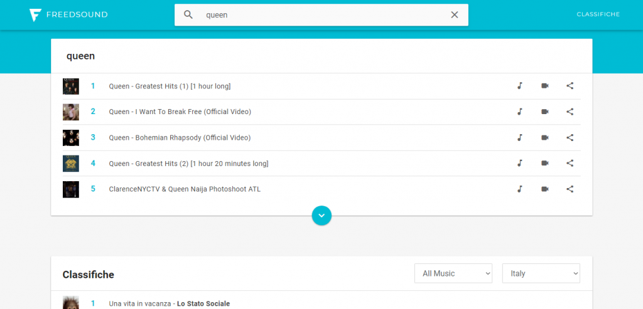Play audio for ClarenceNYCTV & Queen Naija

click(519, 189)
